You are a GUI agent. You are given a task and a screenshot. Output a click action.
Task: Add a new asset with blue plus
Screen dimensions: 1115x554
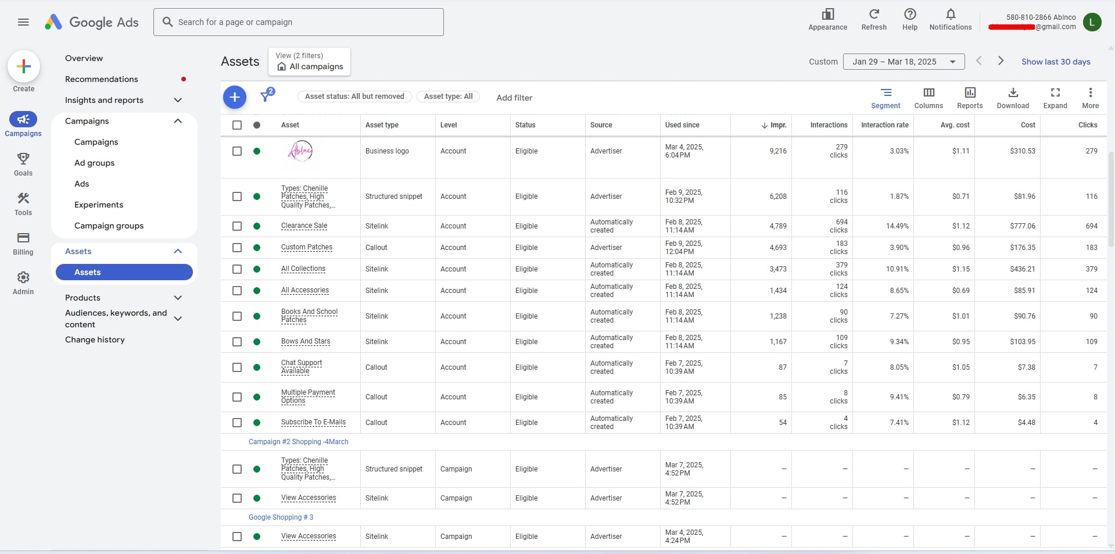pyautogui.click(x=235, y=97)
